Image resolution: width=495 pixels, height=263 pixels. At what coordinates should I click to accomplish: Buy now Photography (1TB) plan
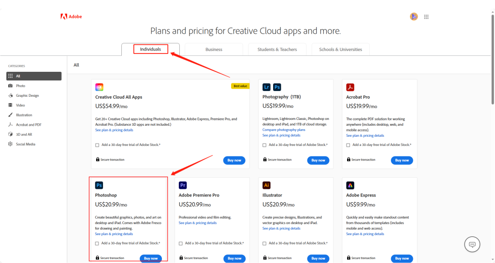click(318, 160)
